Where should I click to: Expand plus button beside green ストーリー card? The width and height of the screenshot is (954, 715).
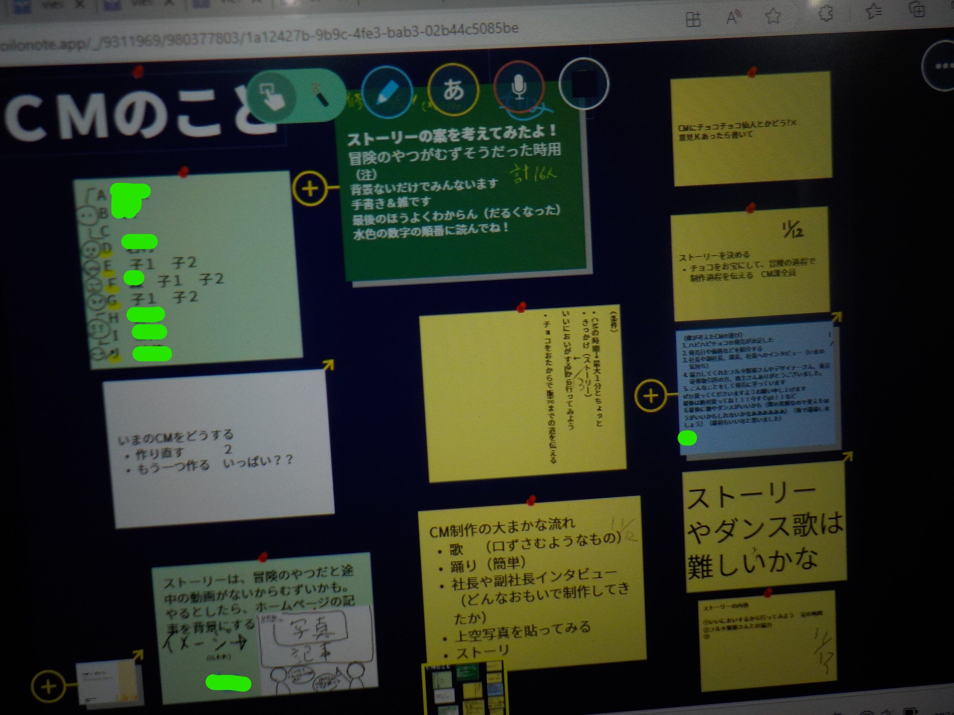pos(310,188)
